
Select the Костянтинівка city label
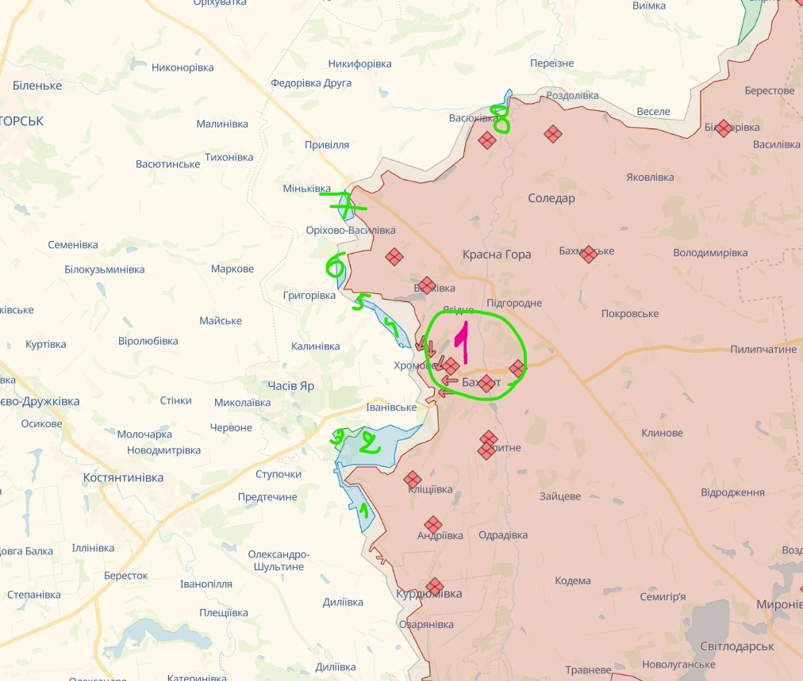click(x=123, y=477)
